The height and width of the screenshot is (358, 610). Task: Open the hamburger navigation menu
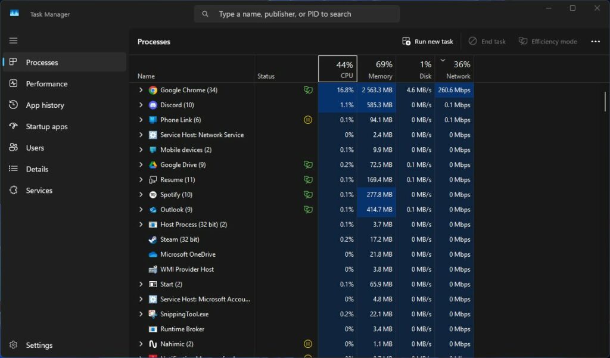[13, 41]
